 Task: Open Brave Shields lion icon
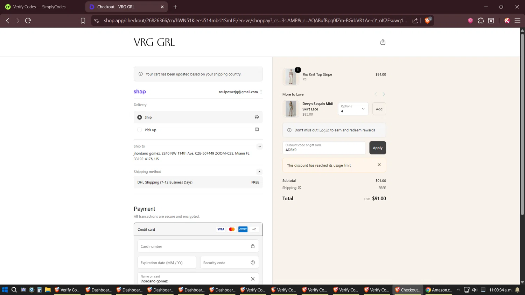[428, 20]
